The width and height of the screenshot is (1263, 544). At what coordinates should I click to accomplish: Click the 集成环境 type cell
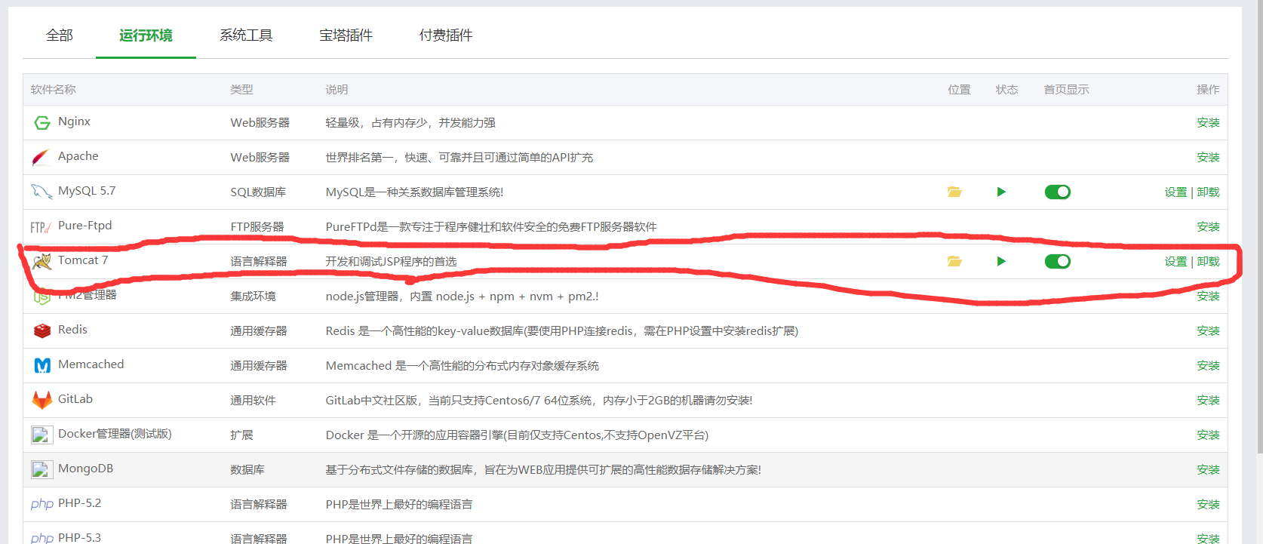click(253, 297)
